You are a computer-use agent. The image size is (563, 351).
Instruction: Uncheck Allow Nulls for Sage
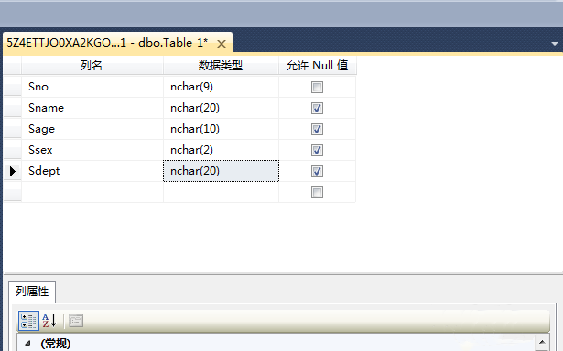click(317, 130)
